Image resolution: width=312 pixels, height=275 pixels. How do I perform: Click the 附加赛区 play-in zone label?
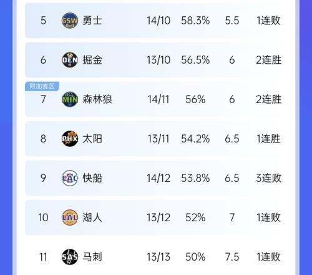click(x=42, y=86)
